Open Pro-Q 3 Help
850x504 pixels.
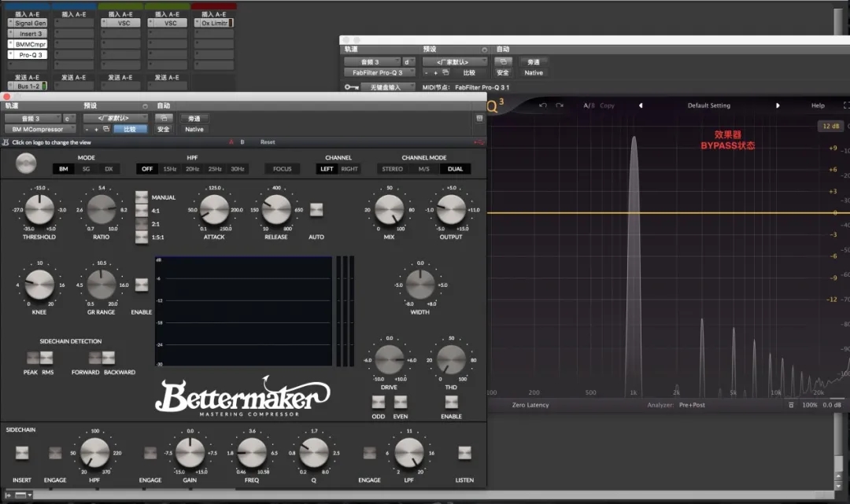pyautogui.click(x=818, y=105)
